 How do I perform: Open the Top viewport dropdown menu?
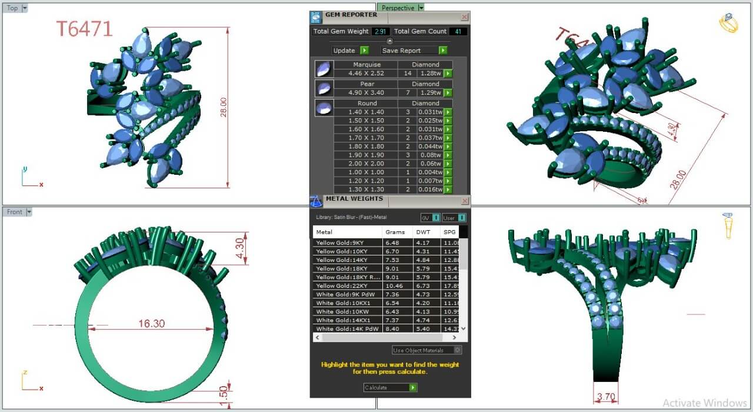(x=24, y=8)
